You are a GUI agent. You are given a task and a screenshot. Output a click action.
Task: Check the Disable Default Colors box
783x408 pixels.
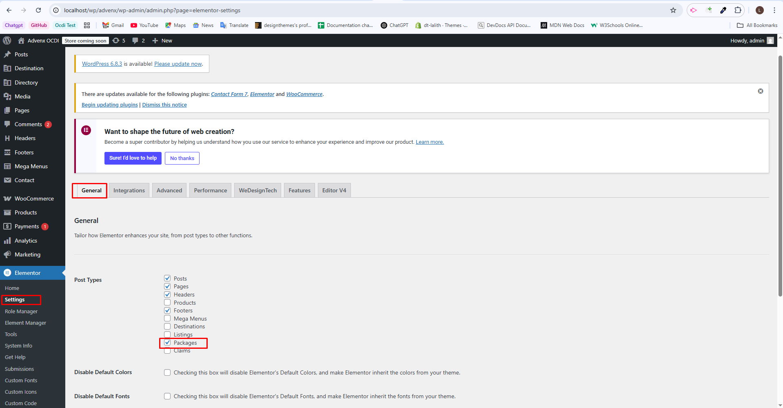(167, 372)
